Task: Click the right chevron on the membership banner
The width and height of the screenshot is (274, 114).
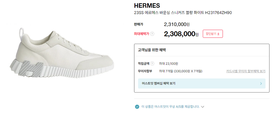Action: tap(261, 83)
